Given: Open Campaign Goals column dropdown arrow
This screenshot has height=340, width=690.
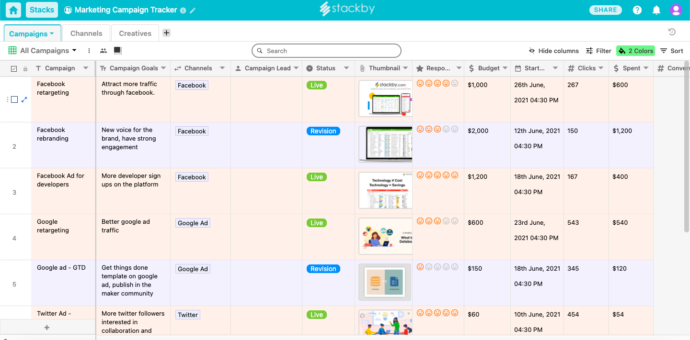Looking at the screenshot, I should pos(163,68).
